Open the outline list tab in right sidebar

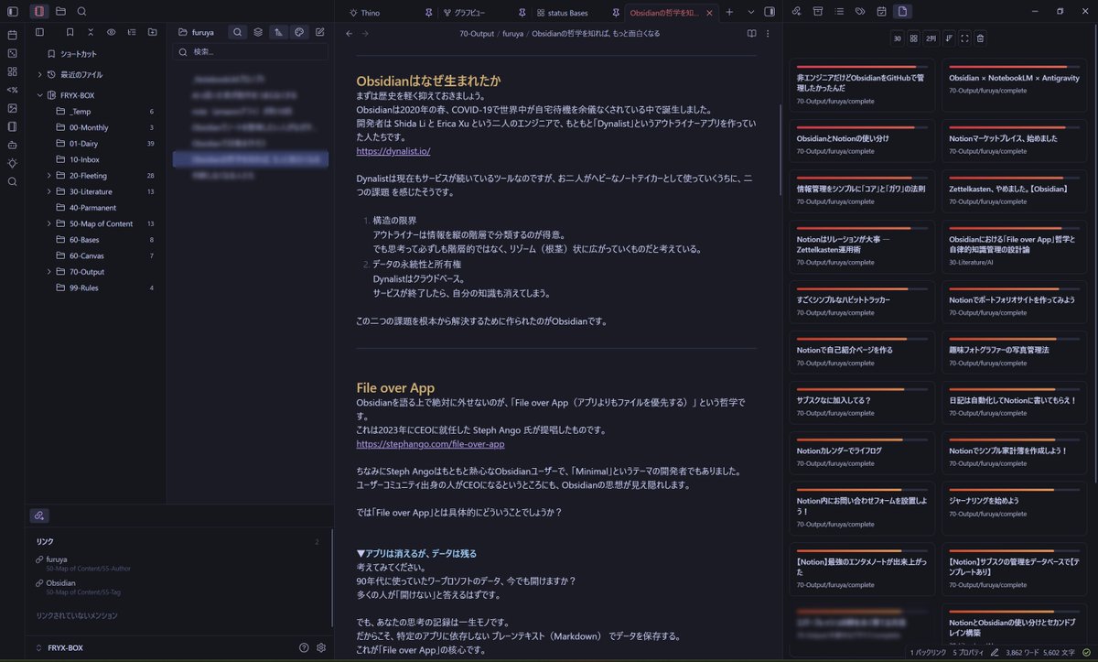coord(838,12)
